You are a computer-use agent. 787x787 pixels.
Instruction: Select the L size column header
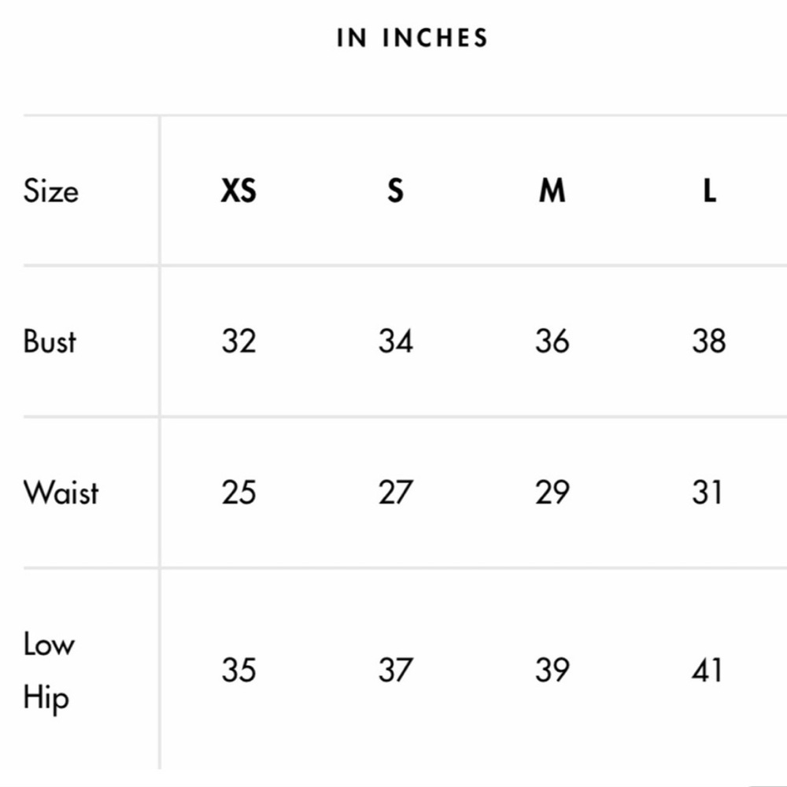pyautogui.click(x=709, y=190)
